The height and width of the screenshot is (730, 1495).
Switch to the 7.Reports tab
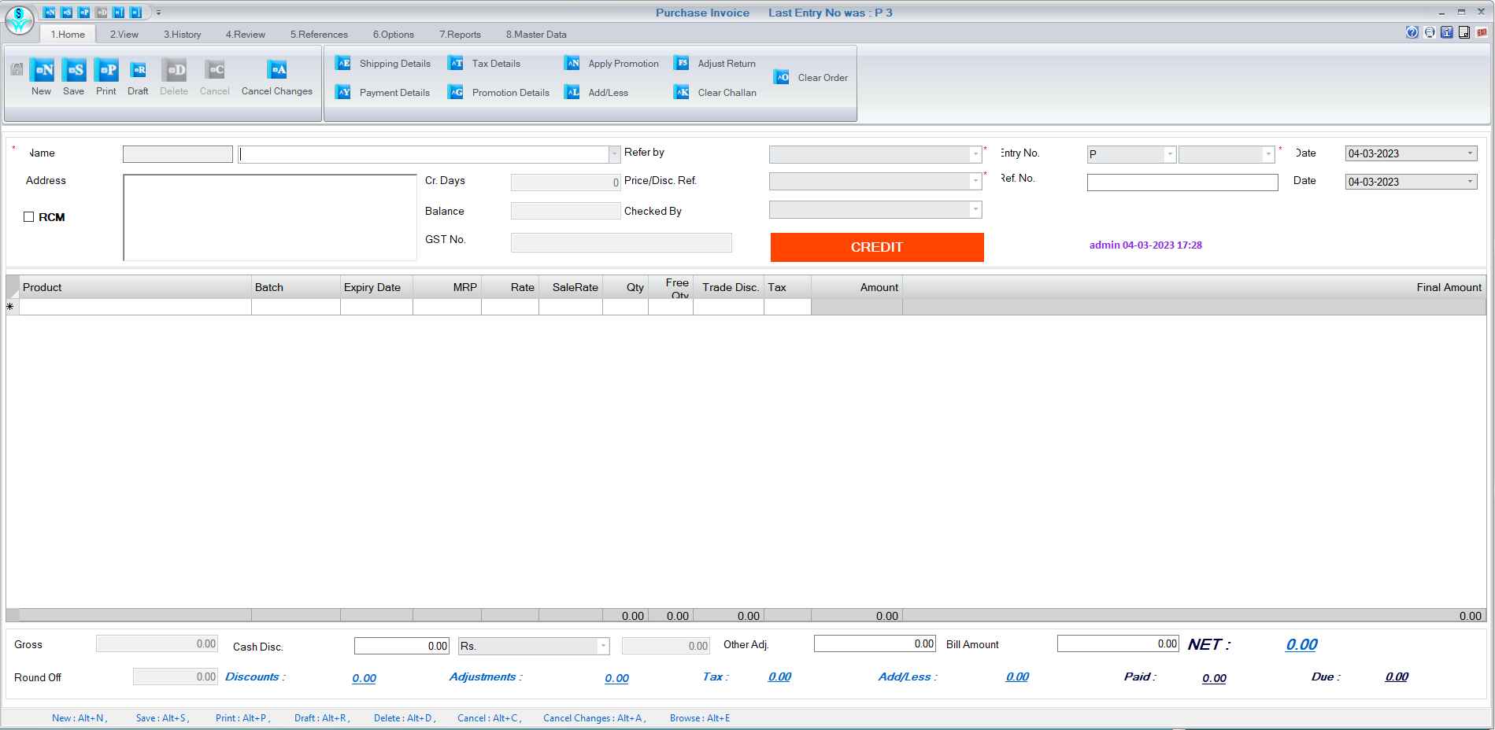tap(460, 34)
